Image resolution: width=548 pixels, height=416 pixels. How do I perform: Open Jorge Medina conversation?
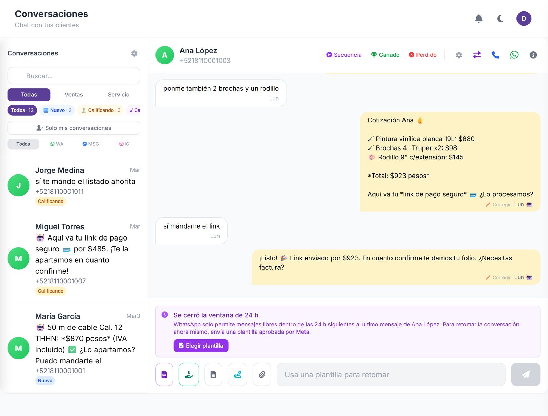click(74, 185)
